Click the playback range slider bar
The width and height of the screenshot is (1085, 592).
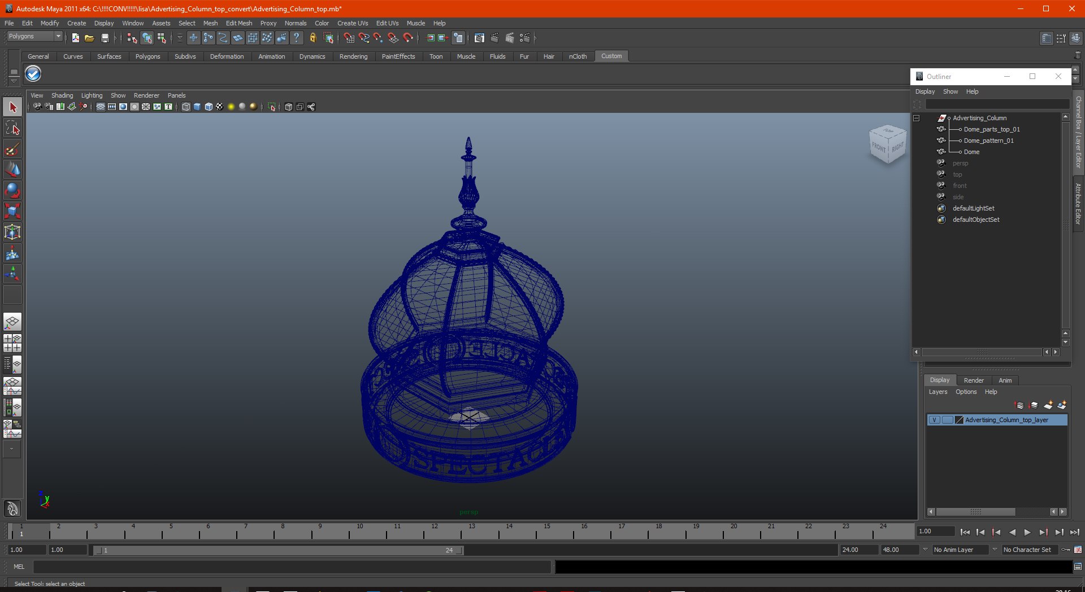pyautogui.click(x=279, y=550)
